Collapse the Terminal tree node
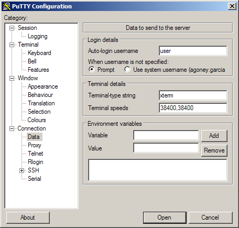This screenshot has width=239, height=228. click(x=12, y=45)
